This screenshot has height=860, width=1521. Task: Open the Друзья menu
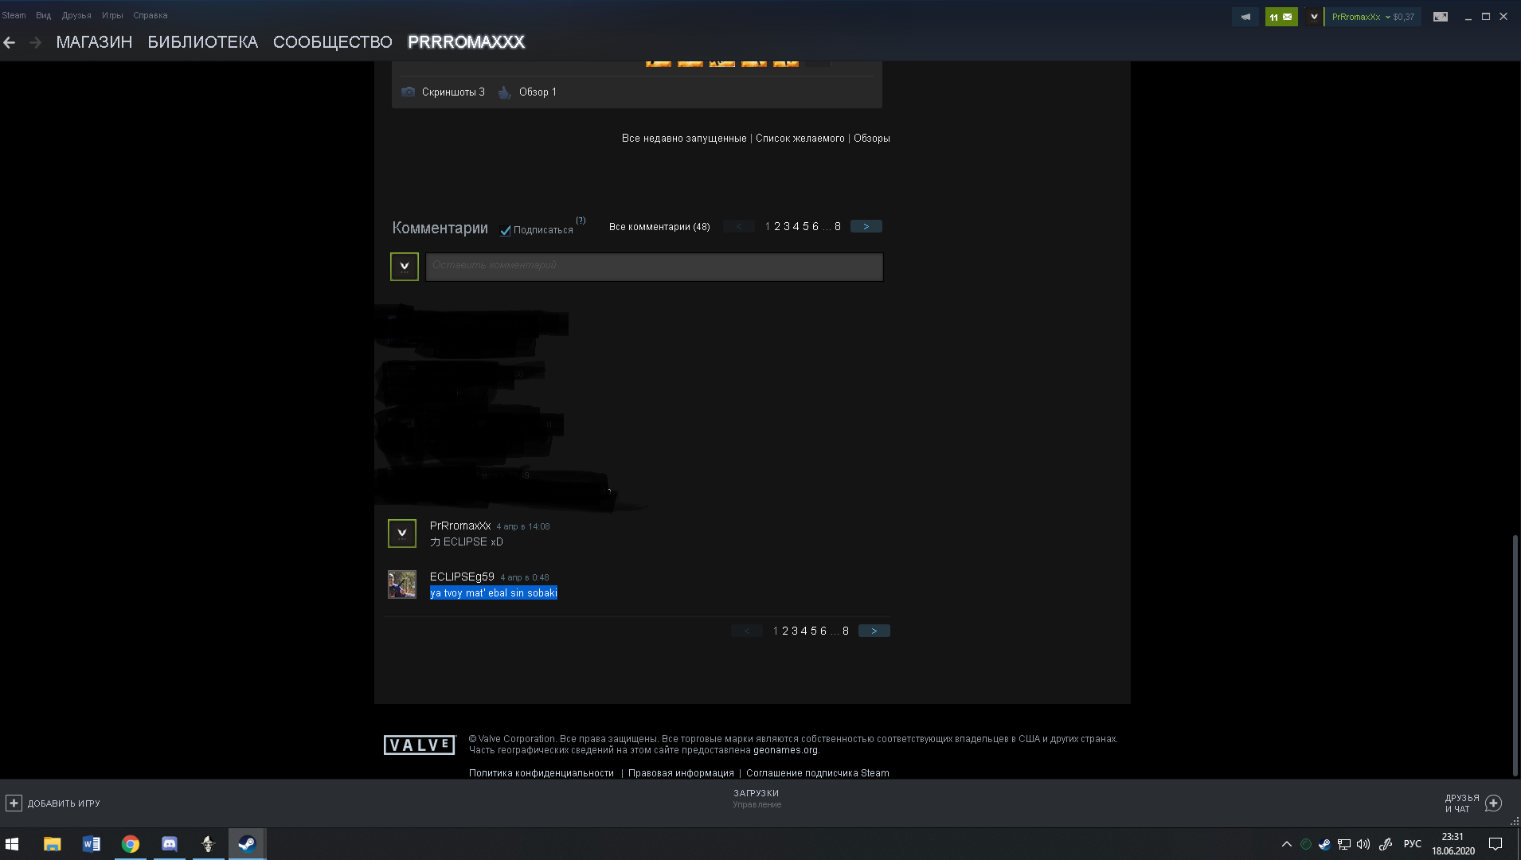76,15
